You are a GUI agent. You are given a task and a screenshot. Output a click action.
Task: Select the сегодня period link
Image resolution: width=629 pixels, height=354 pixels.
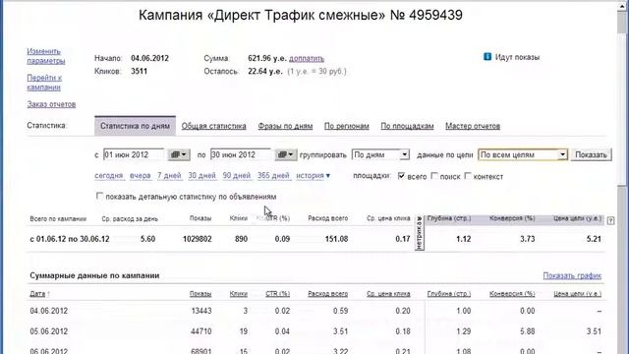(109, 175)
